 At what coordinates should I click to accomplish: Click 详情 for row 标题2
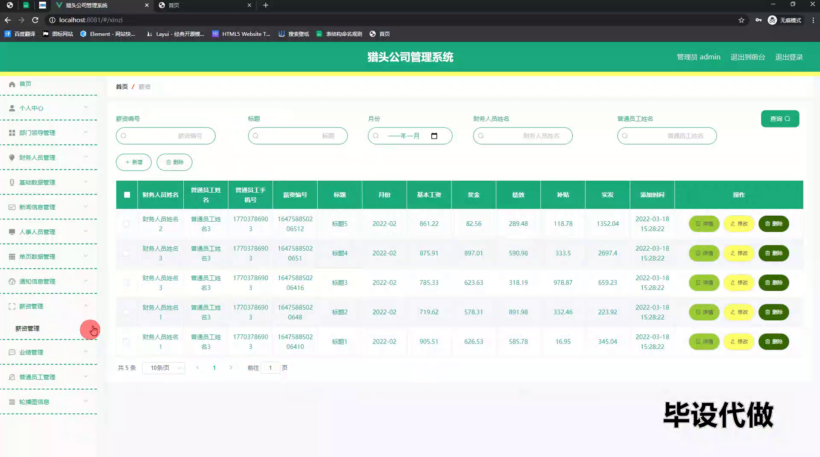click(704, 312)
